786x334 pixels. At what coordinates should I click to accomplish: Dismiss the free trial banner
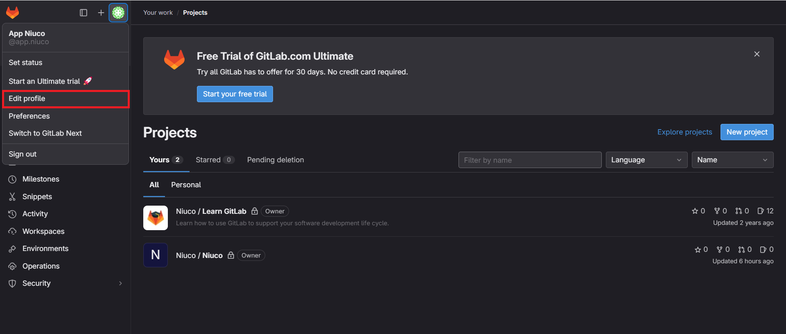pyautogui.click(x=757, y=54)
